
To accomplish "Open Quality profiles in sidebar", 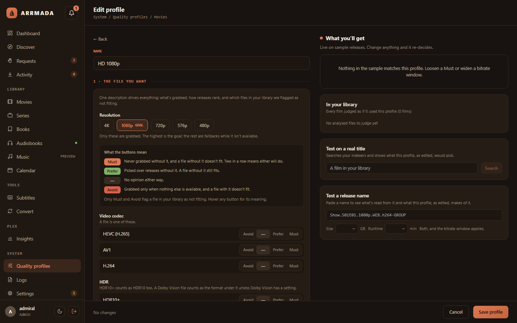I will (x=42, y=266).
